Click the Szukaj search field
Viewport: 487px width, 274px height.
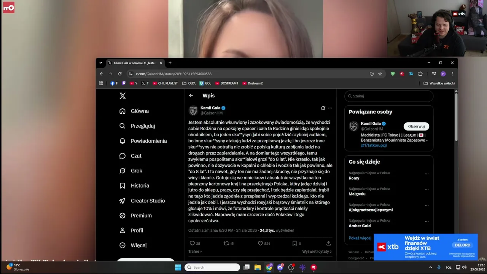[389, 96]
